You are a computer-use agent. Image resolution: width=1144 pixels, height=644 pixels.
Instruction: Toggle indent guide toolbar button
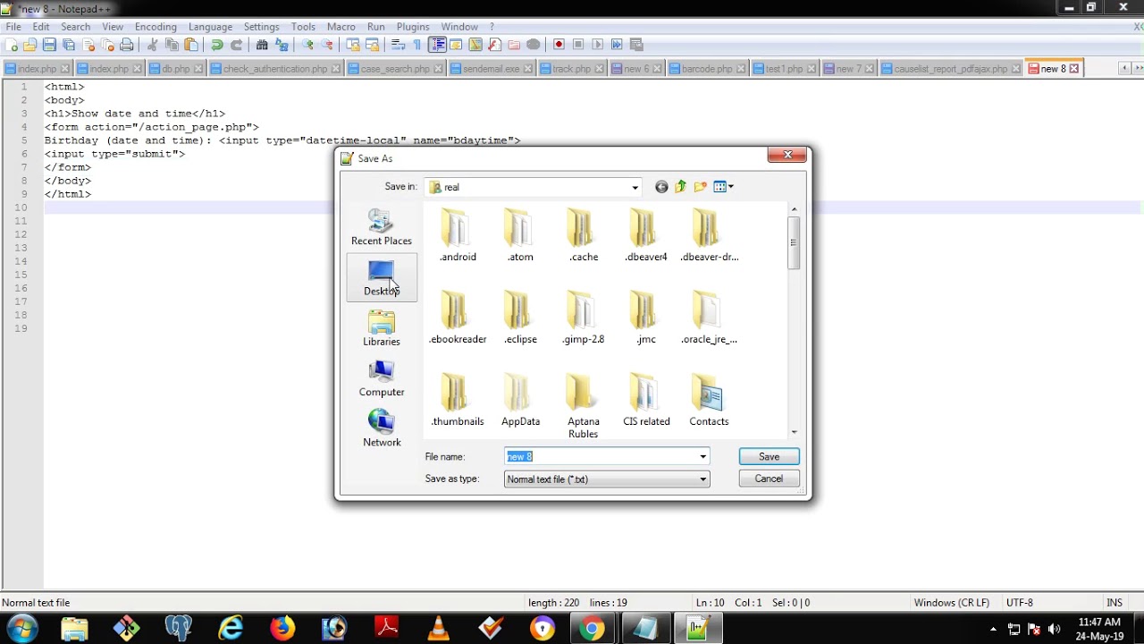tap(437, 45)
